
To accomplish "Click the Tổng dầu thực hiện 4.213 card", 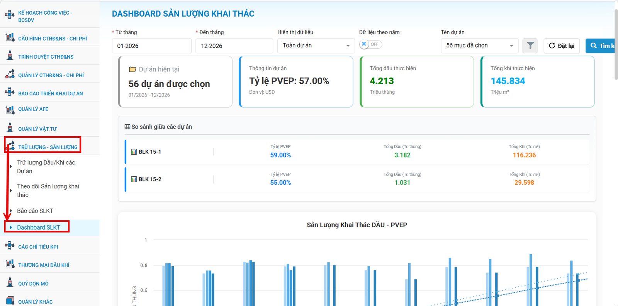I will tap(417, 81).
